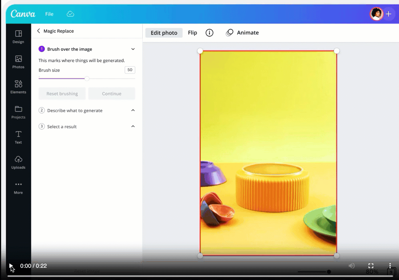The image size is (399, 280).
Task: Click the Brush size value field
Action: [130, 70]
